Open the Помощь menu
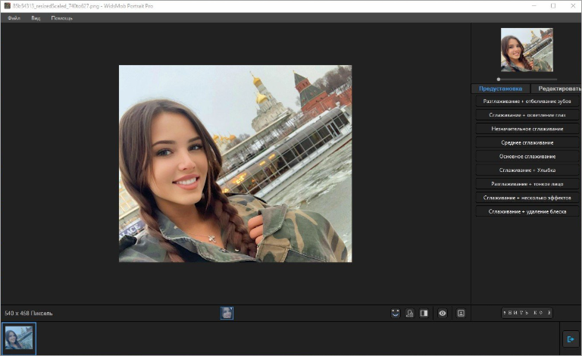The width and height of the screenshot is (582, 356). coord(61,18)
